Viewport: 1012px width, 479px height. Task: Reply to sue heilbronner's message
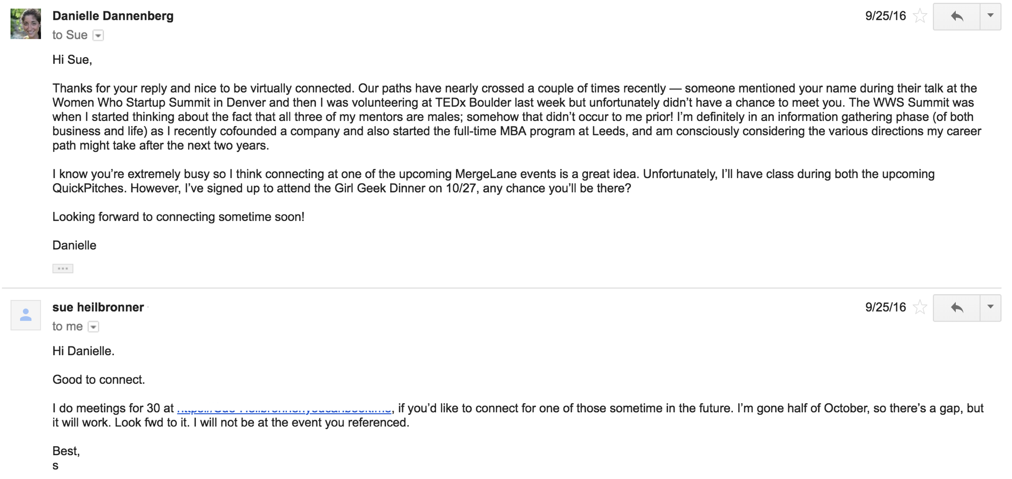click(x=956, y=308)
